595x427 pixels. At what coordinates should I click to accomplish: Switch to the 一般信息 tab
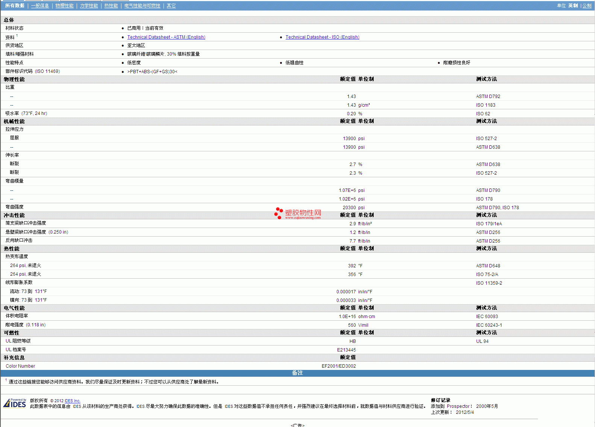tap(40, 6)
